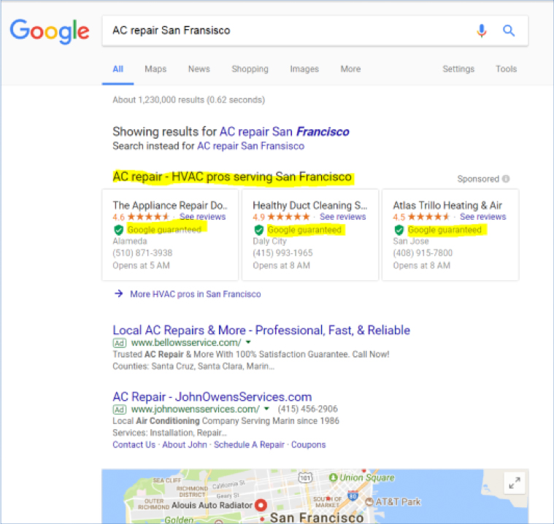
Task: Click the blue search magnifier icon
Action: (x=509, y=31)
